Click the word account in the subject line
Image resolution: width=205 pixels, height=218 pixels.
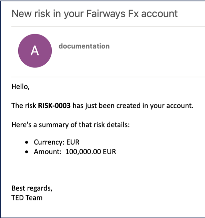160,14
